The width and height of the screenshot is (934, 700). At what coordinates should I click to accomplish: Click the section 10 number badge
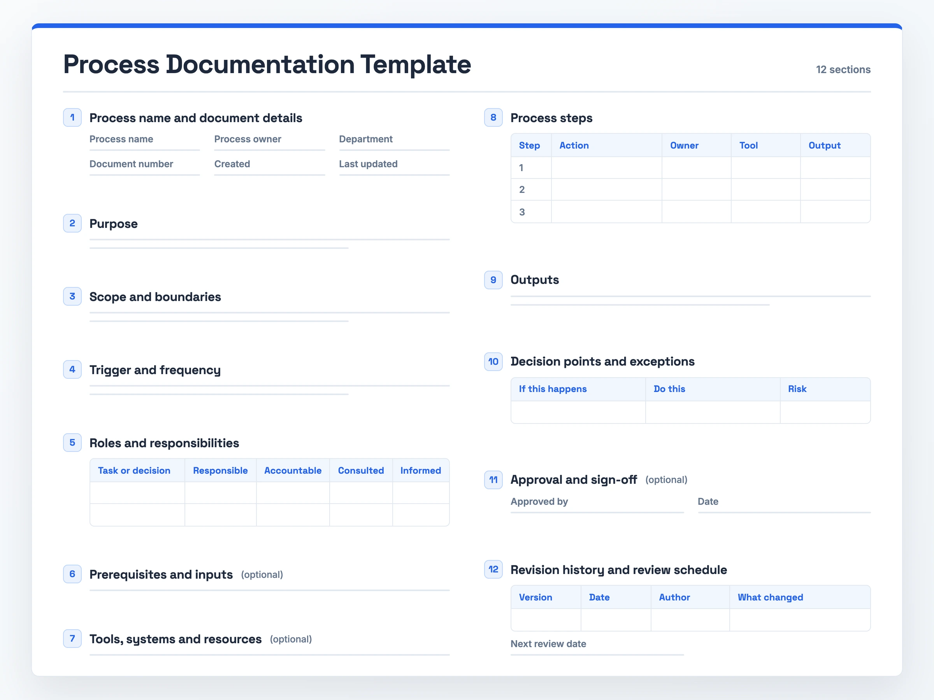[x=493, y=362]
